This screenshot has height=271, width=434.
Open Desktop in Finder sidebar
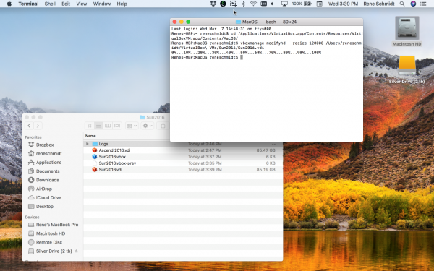click(x=41, y=207)
